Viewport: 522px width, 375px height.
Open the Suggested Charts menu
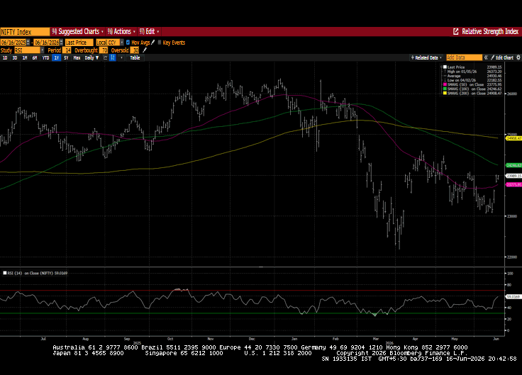78,32
